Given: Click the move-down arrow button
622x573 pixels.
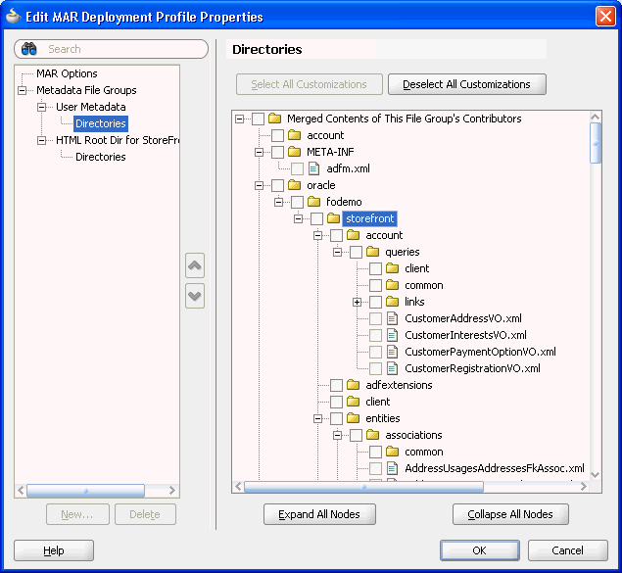Looking at the screenshot, I should click(x=195, y=296).
